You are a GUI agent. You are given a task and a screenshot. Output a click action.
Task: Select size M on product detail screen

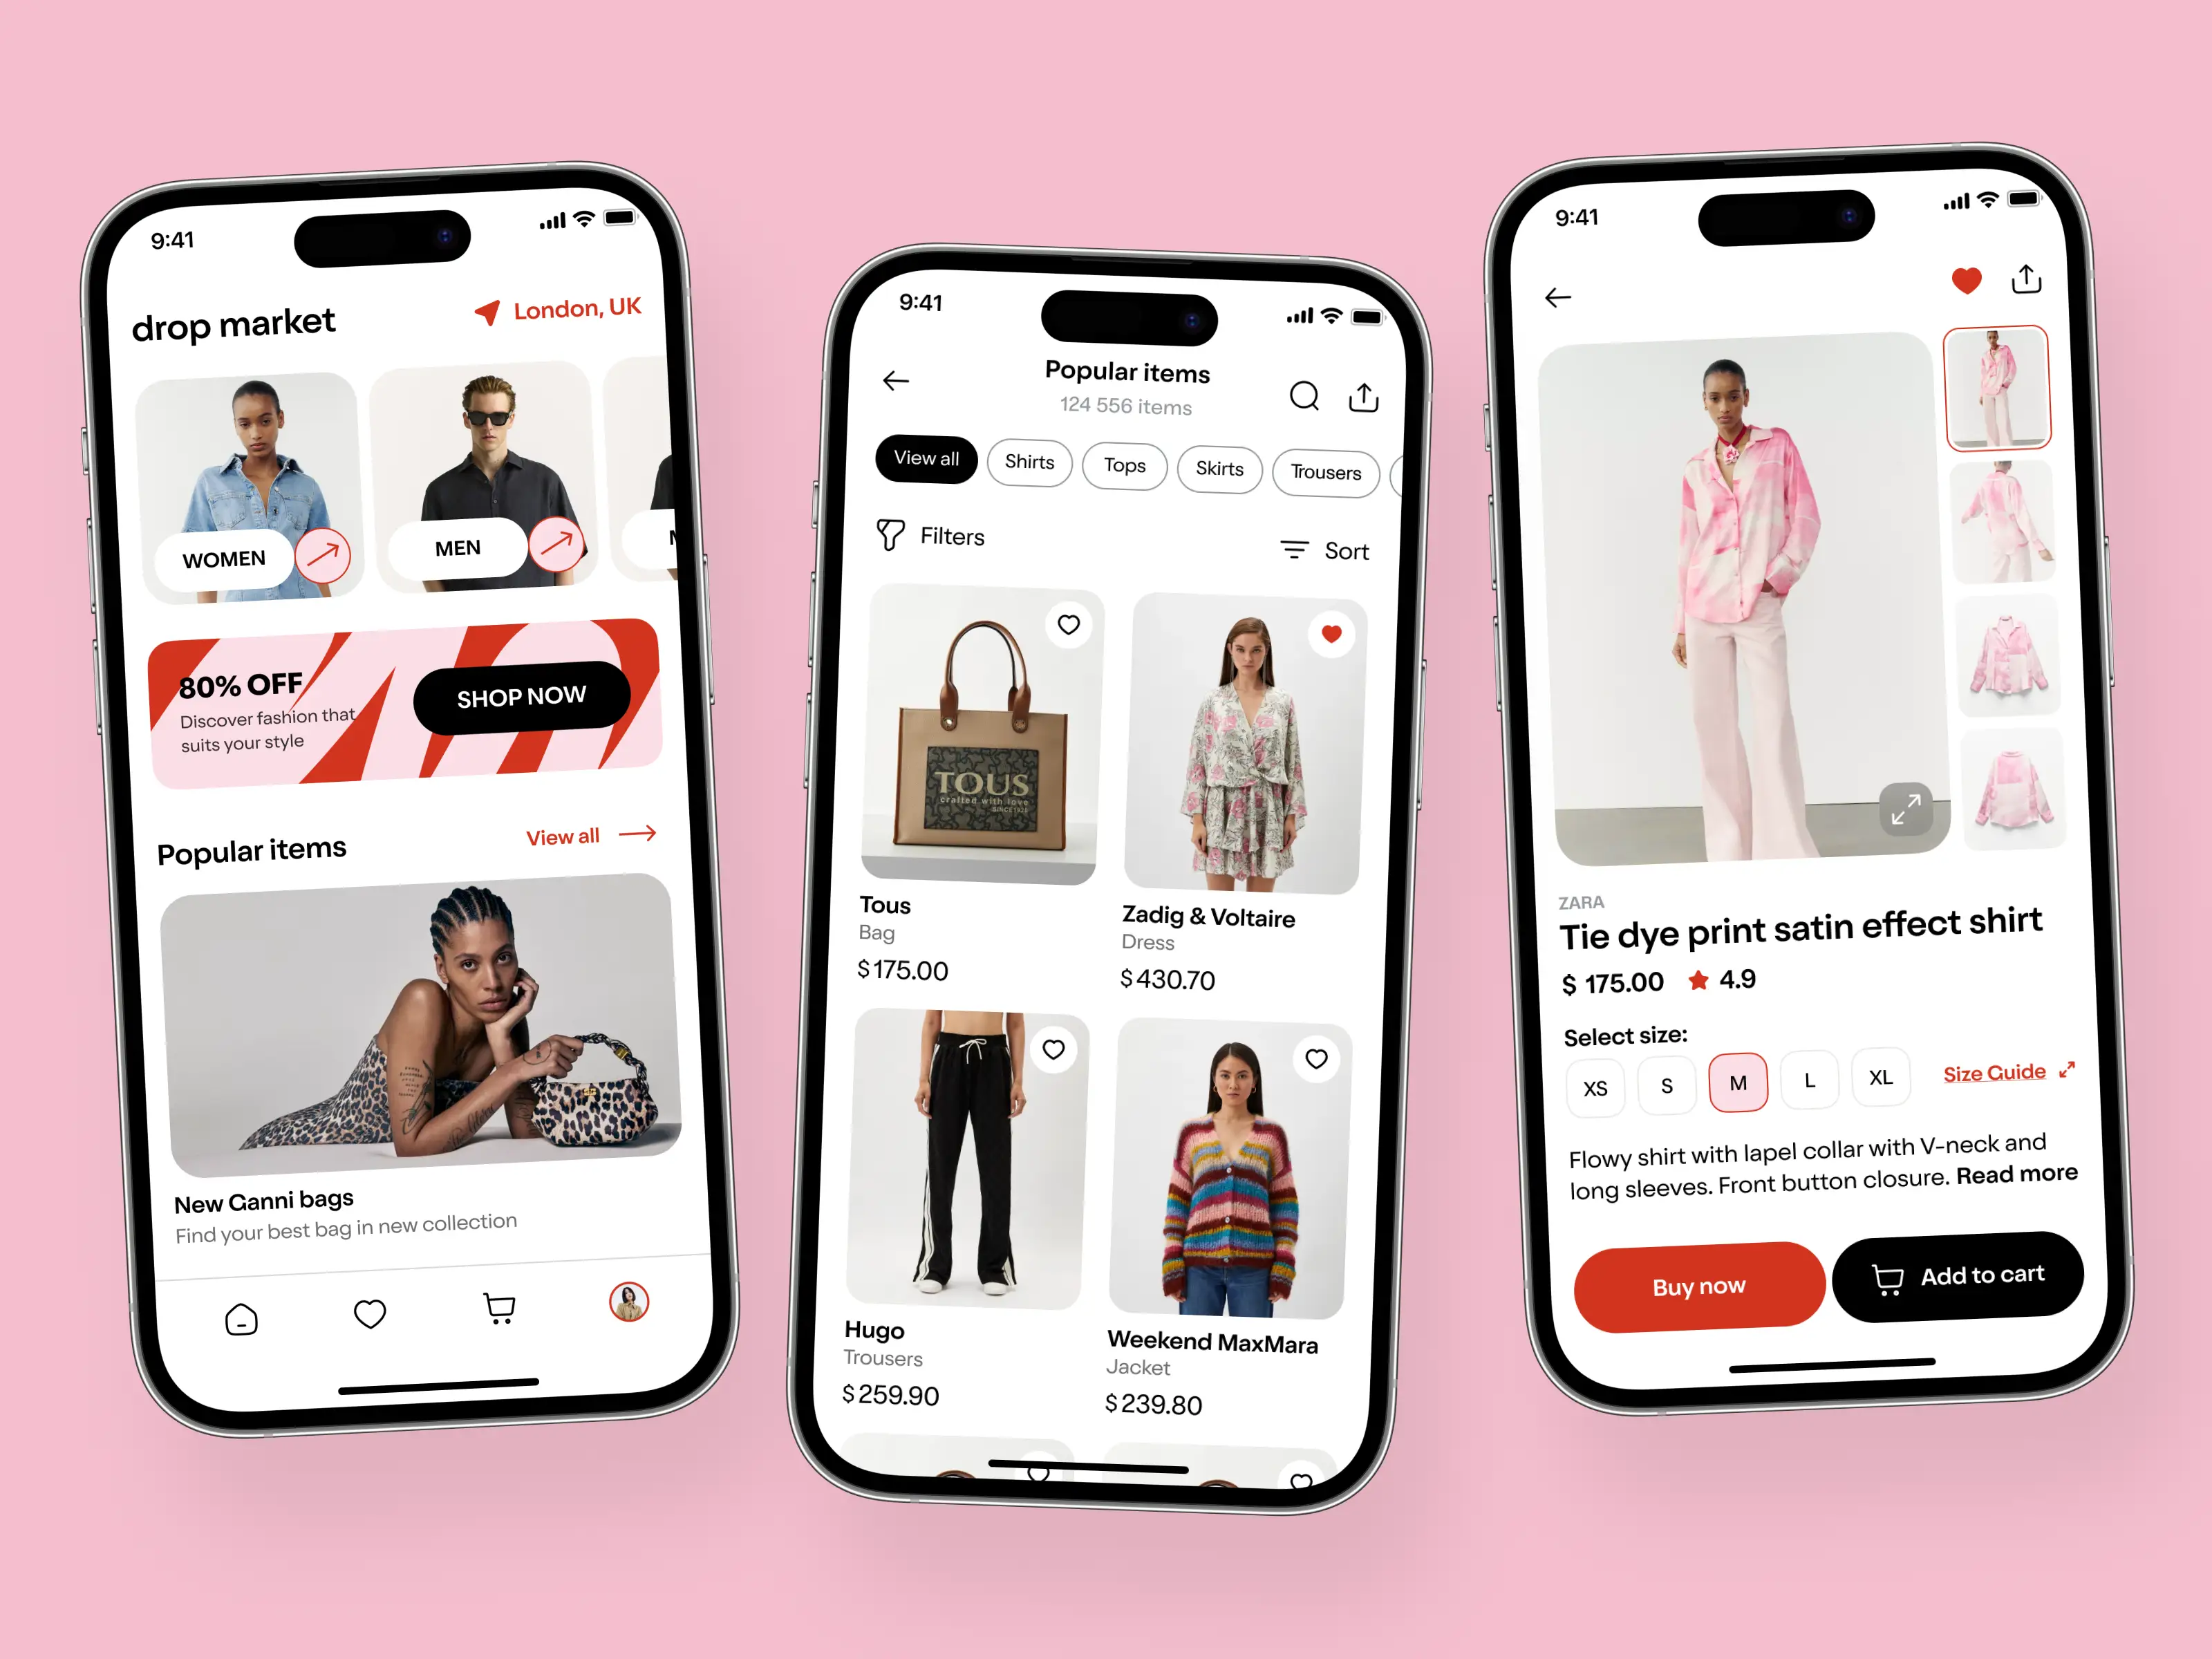[x=1736, y=1084]
